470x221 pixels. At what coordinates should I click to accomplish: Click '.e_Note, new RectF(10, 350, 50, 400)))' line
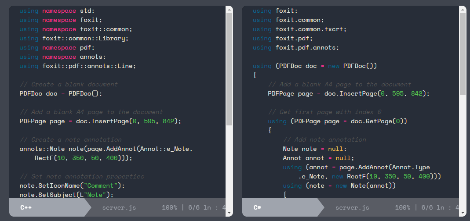(369, 176)
